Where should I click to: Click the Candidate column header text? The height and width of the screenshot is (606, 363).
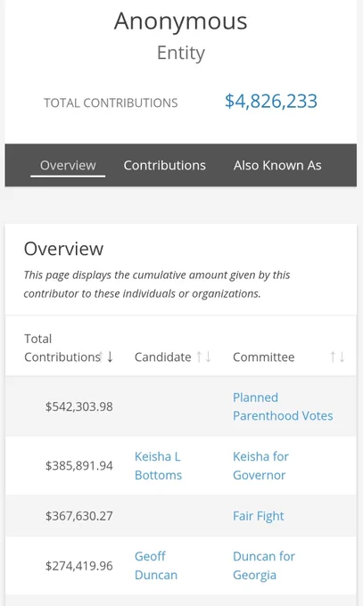point(163,356)
